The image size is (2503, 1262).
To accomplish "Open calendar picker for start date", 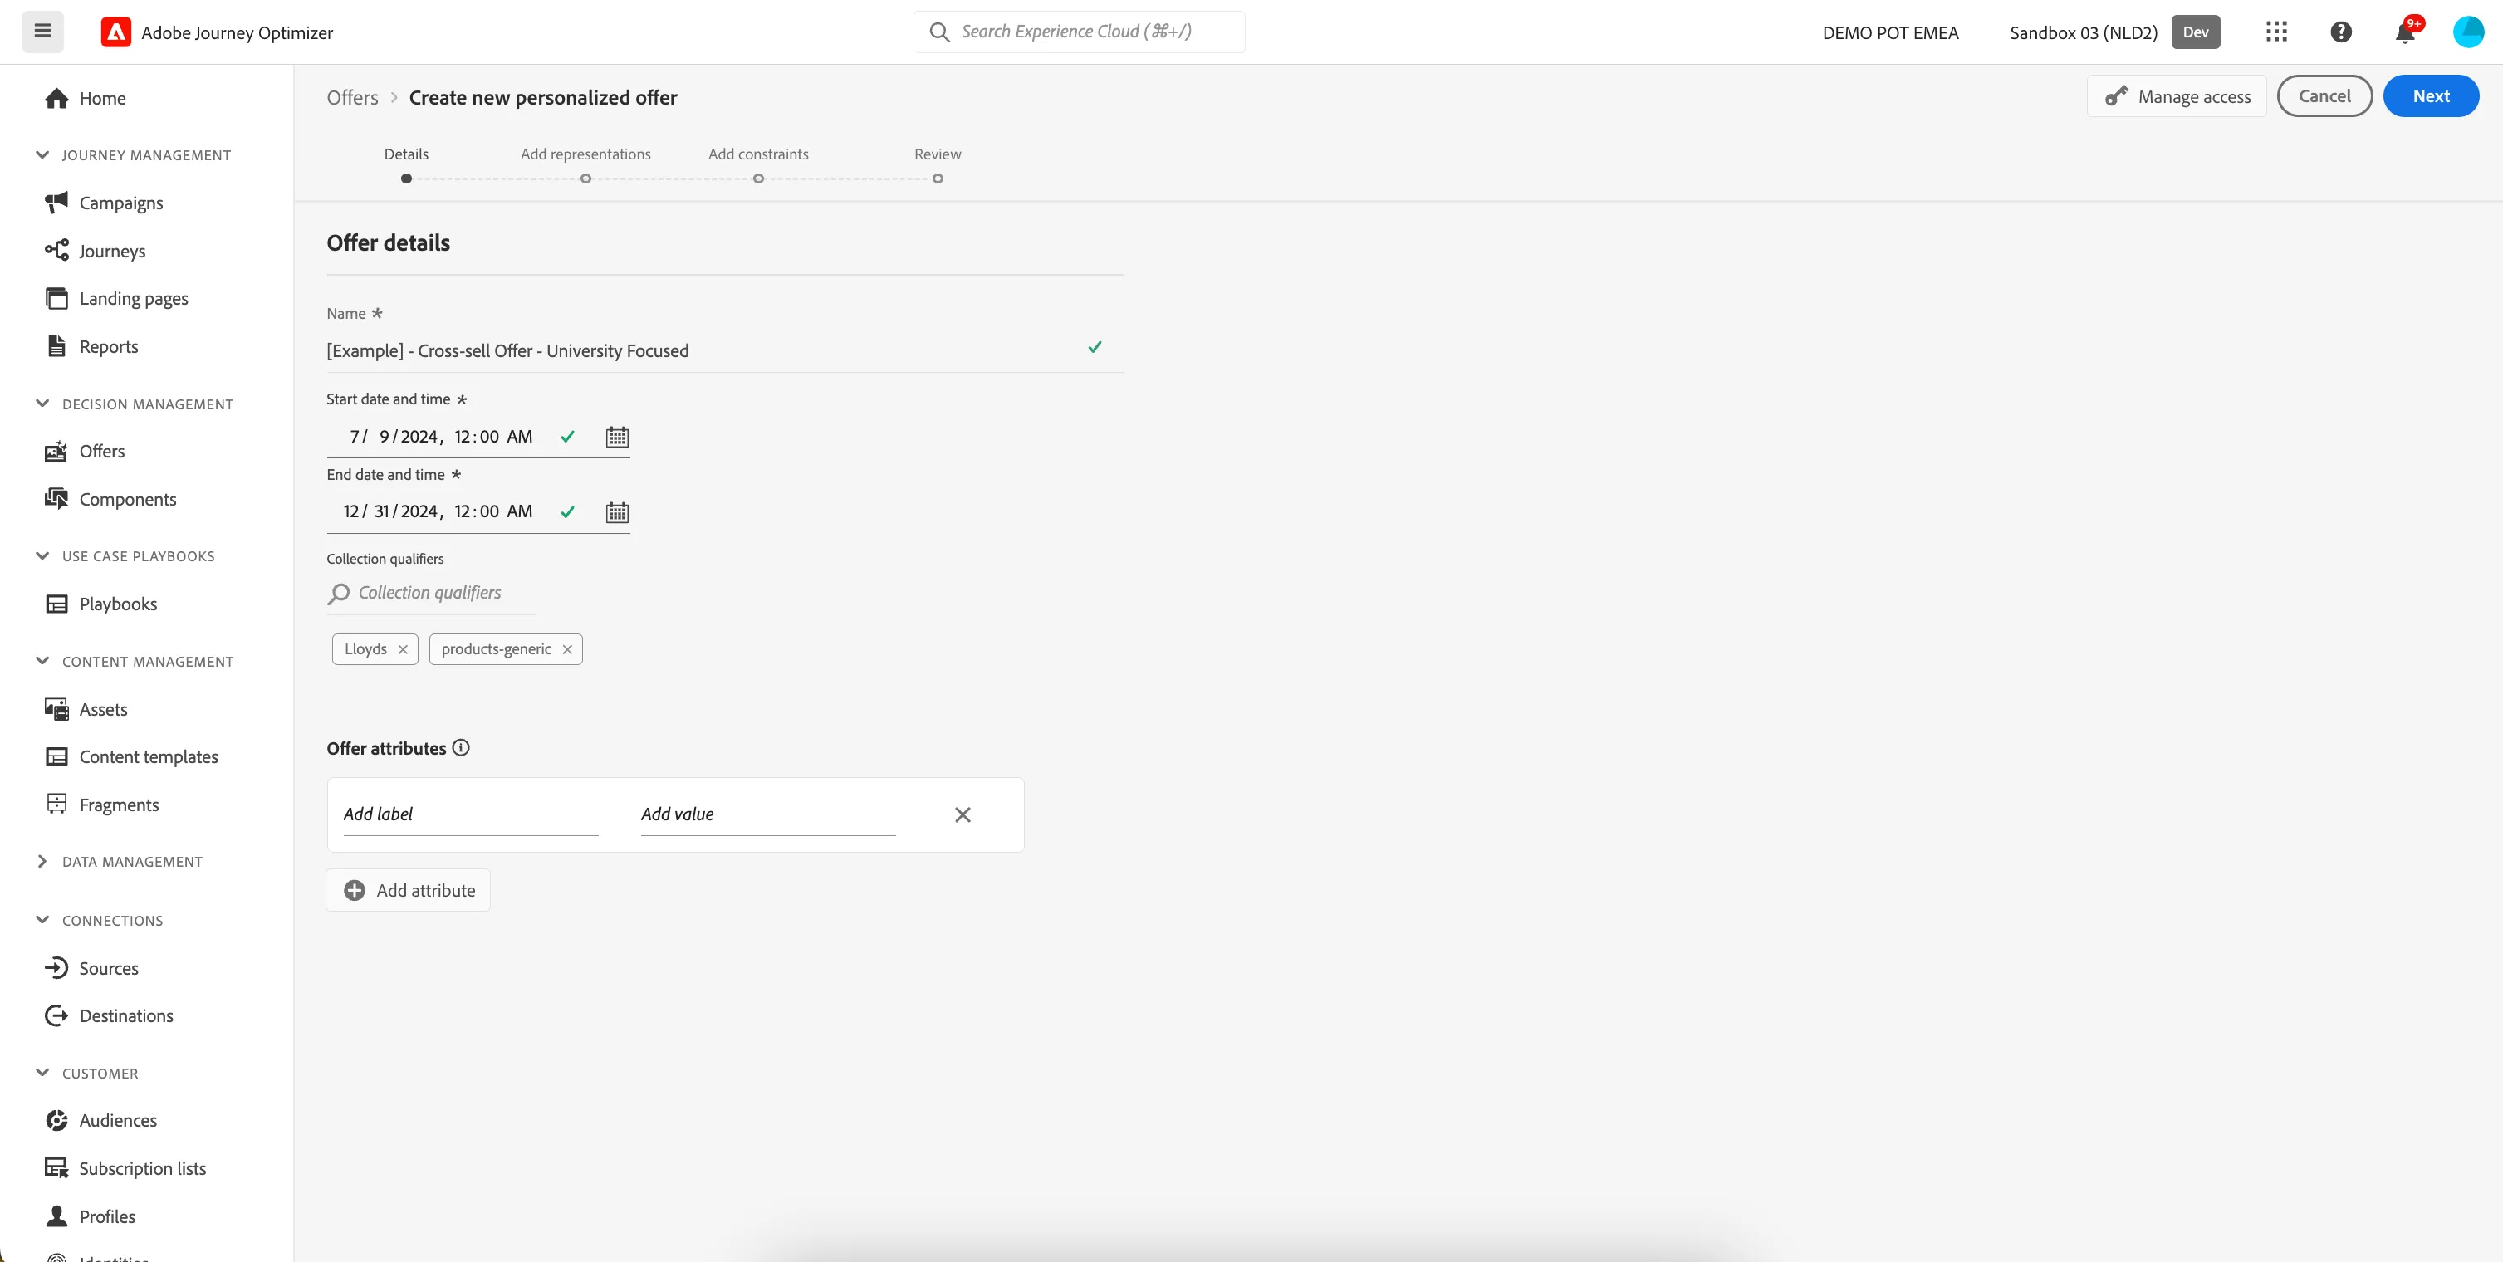I will 617,438.
